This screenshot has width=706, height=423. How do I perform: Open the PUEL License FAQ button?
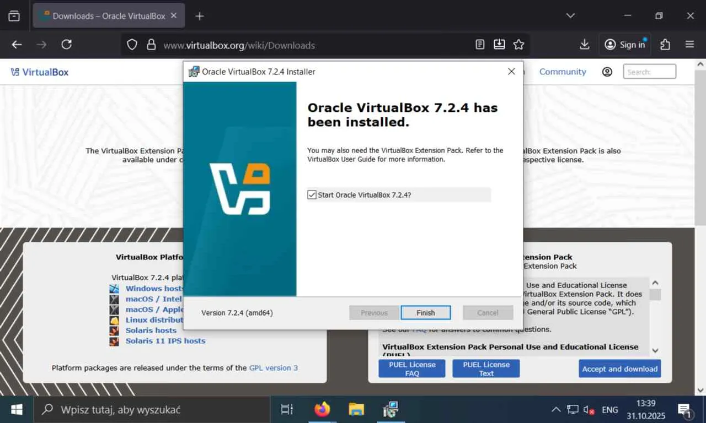click(412, 369)
